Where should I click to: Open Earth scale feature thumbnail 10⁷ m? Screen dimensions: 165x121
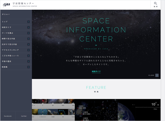[139, 110]
